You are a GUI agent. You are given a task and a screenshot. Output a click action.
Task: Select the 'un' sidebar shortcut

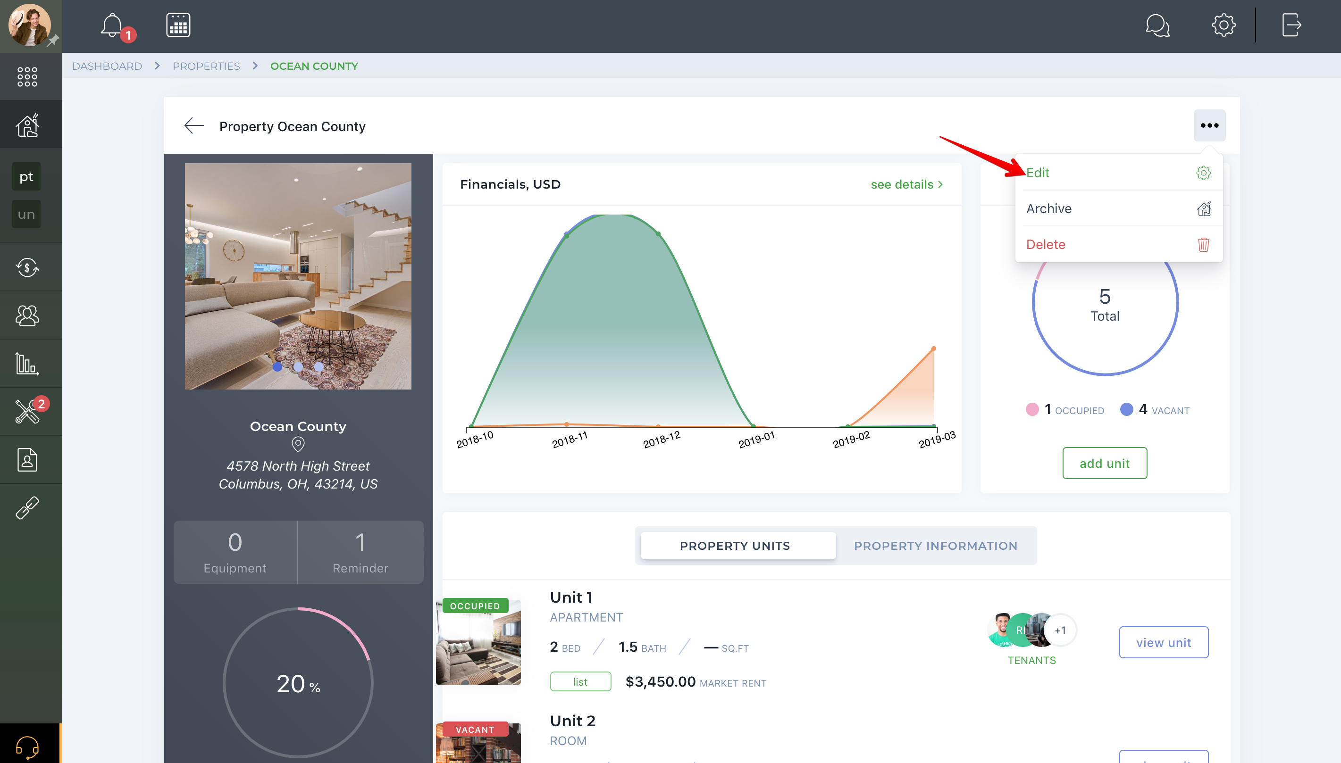26,214
